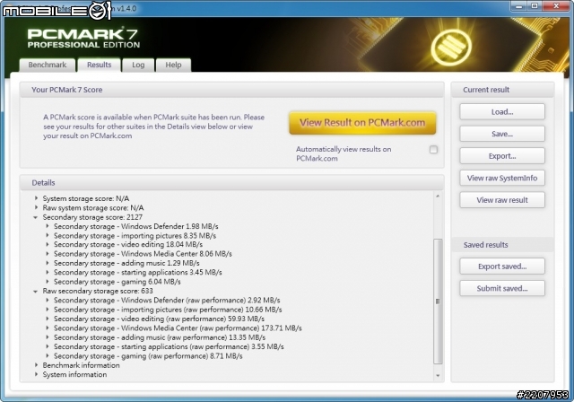
Task: Select 'Raw system storage score: N/A' text
Action: tap(93, 208)
